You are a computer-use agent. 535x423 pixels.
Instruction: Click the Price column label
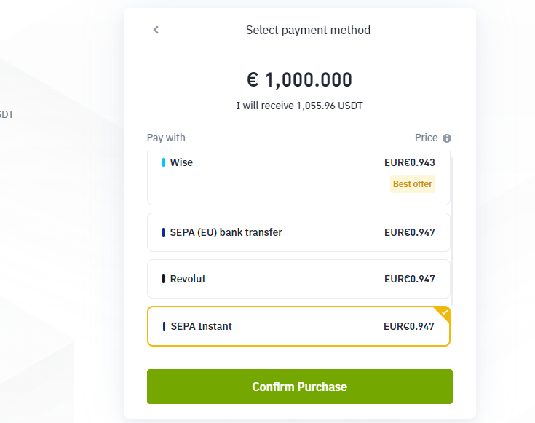426,138
